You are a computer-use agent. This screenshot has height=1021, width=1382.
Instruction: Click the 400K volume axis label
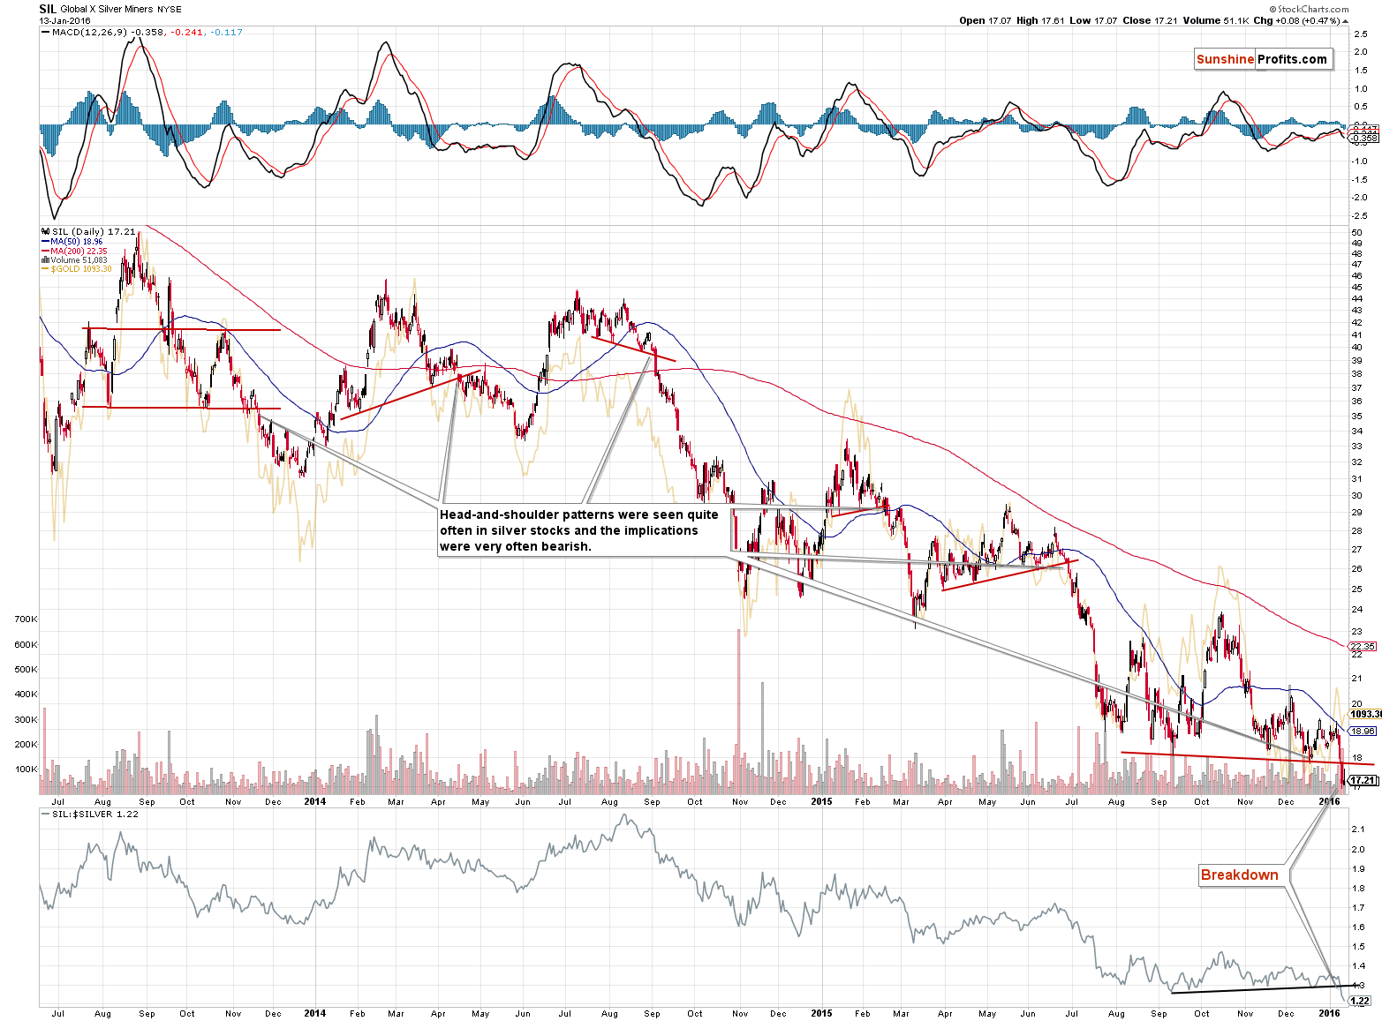click(26, 694)
